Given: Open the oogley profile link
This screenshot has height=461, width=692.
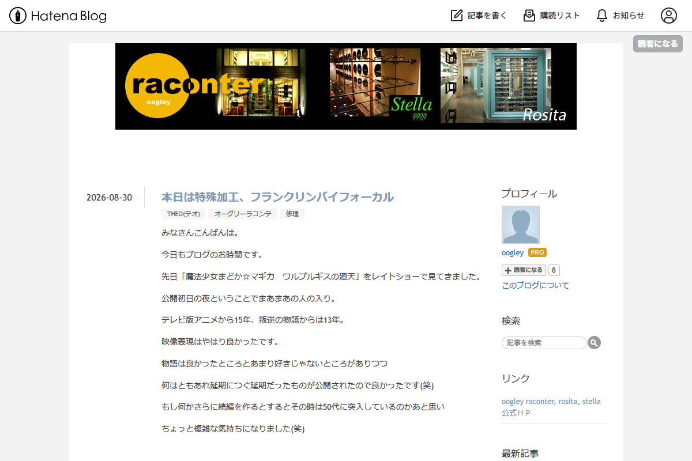Looking at the screenshot, I should [513, 252].
